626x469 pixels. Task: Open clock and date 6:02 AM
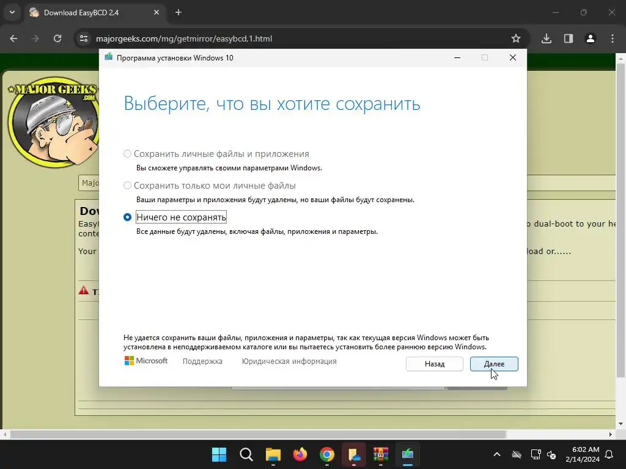click(583, 454)
